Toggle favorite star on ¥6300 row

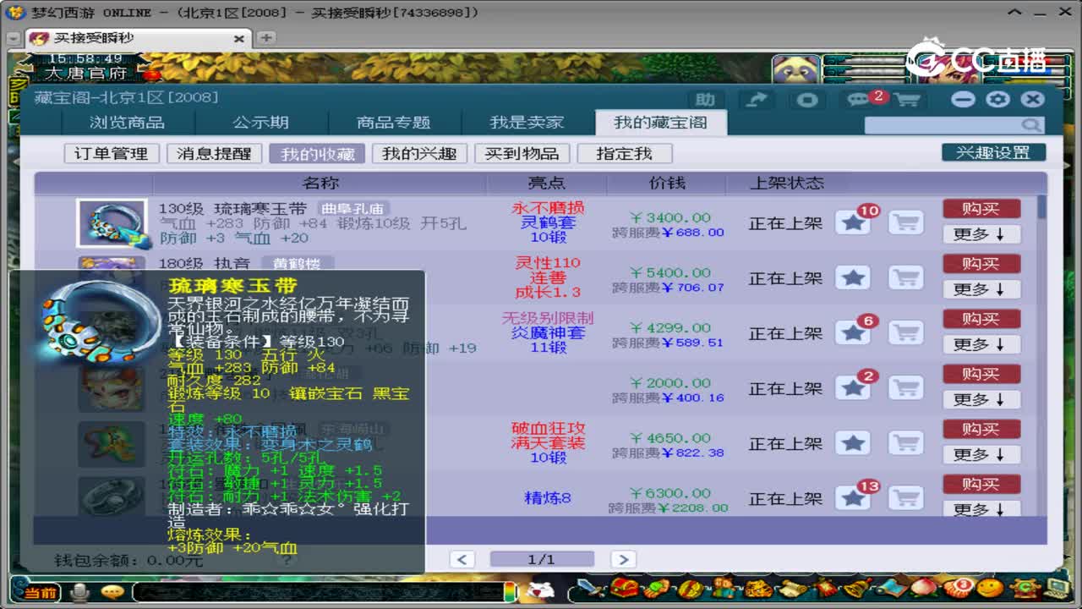[854, 498]
